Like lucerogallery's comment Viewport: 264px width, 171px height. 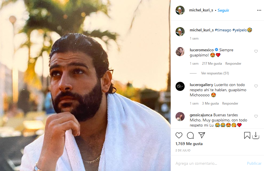256,86
